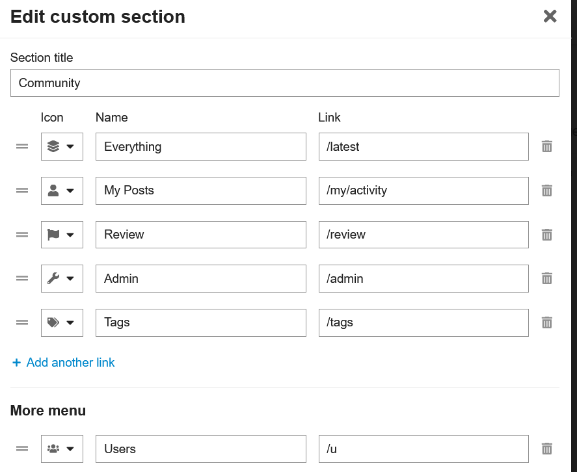Delete the Admin link with trash icon
Viewport: 577px width, 472px height.
(x=547, y=278)
